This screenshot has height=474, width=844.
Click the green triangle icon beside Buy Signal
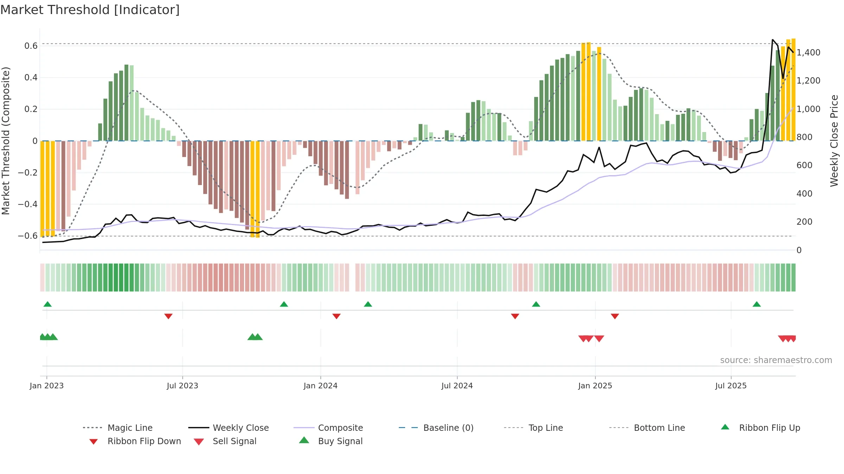(304, 440)
